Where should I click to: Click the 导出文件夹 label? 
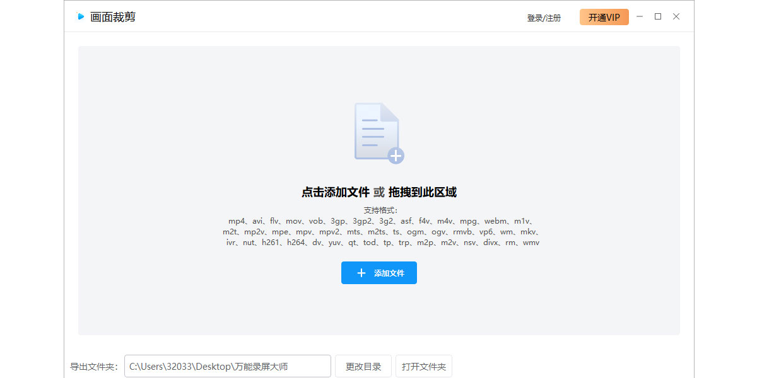(93, 367)
